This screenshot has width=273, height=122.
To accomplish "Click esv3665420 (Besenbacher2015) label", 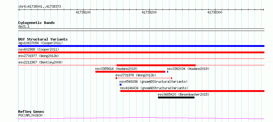I will tap(183, 94).
